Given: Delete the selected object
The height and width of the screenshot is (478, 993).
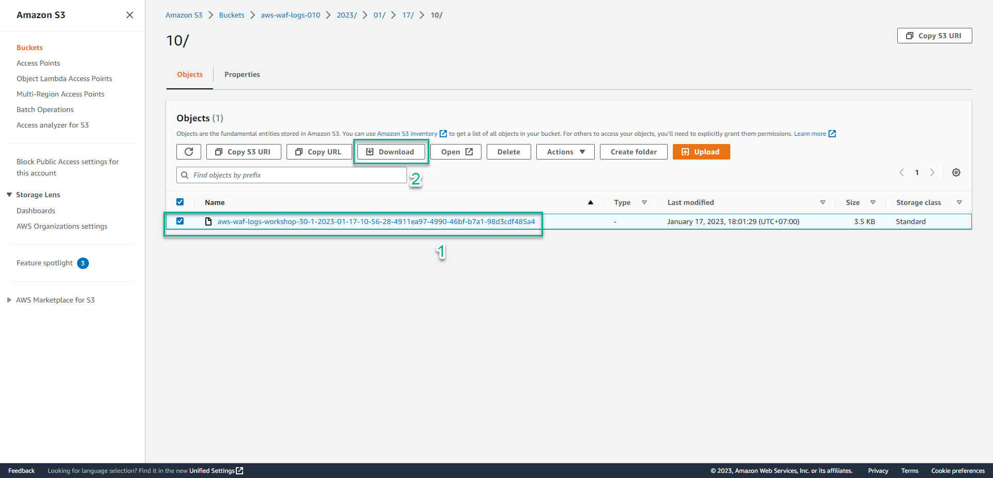Looking at the screenshot, I should click(x=509, y=152).
